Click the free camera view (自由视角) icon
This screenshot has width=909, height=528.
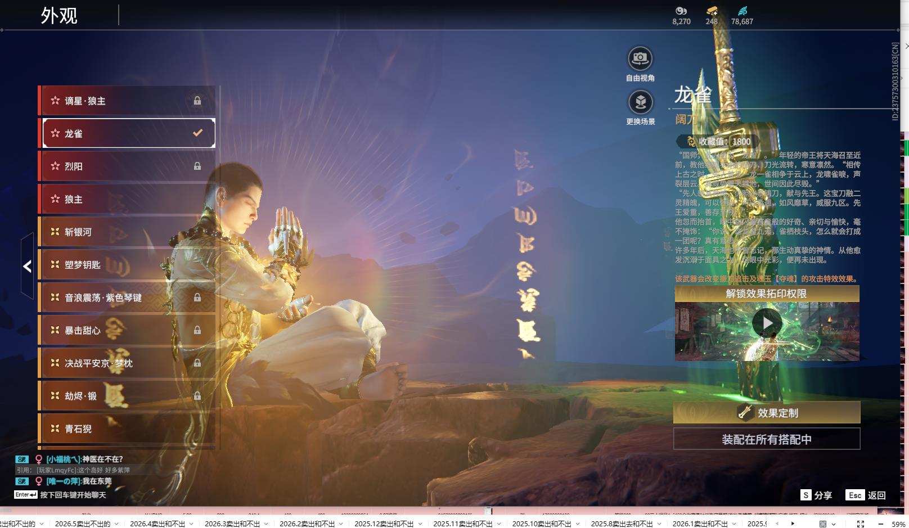pyautogui.click(x=640, y=58)
